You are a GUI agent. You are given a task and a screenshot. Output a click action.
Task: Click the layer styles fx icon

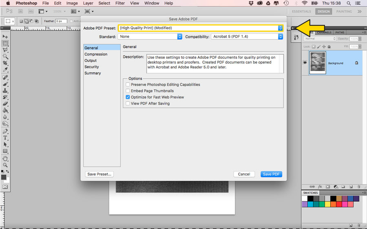pos(321,187)
